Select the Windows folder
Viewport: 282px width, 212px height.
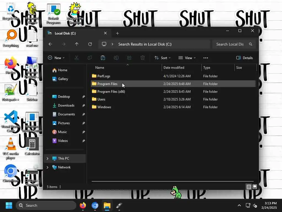tap(173, 107)
